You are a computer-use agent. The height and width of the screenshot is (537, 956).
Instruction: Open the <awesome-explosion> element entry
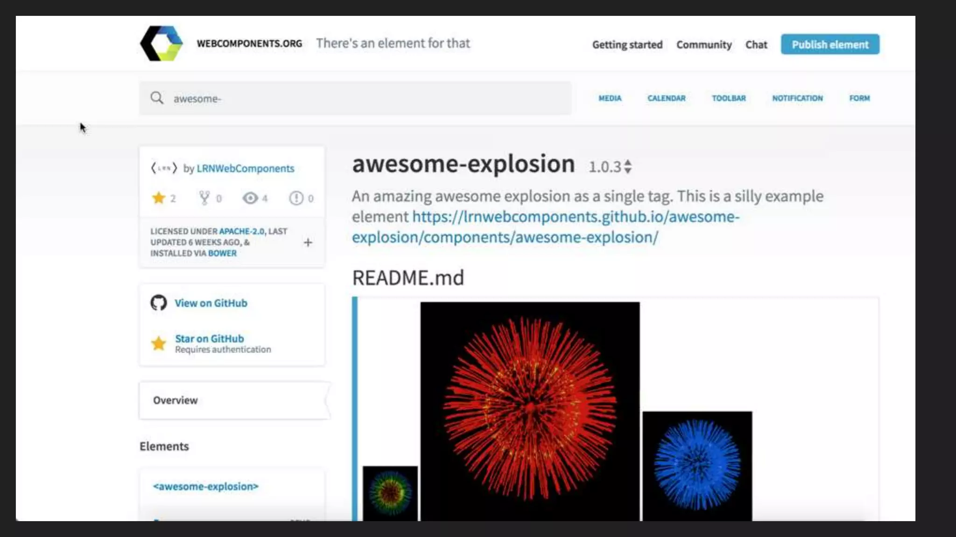coord(205,486)
